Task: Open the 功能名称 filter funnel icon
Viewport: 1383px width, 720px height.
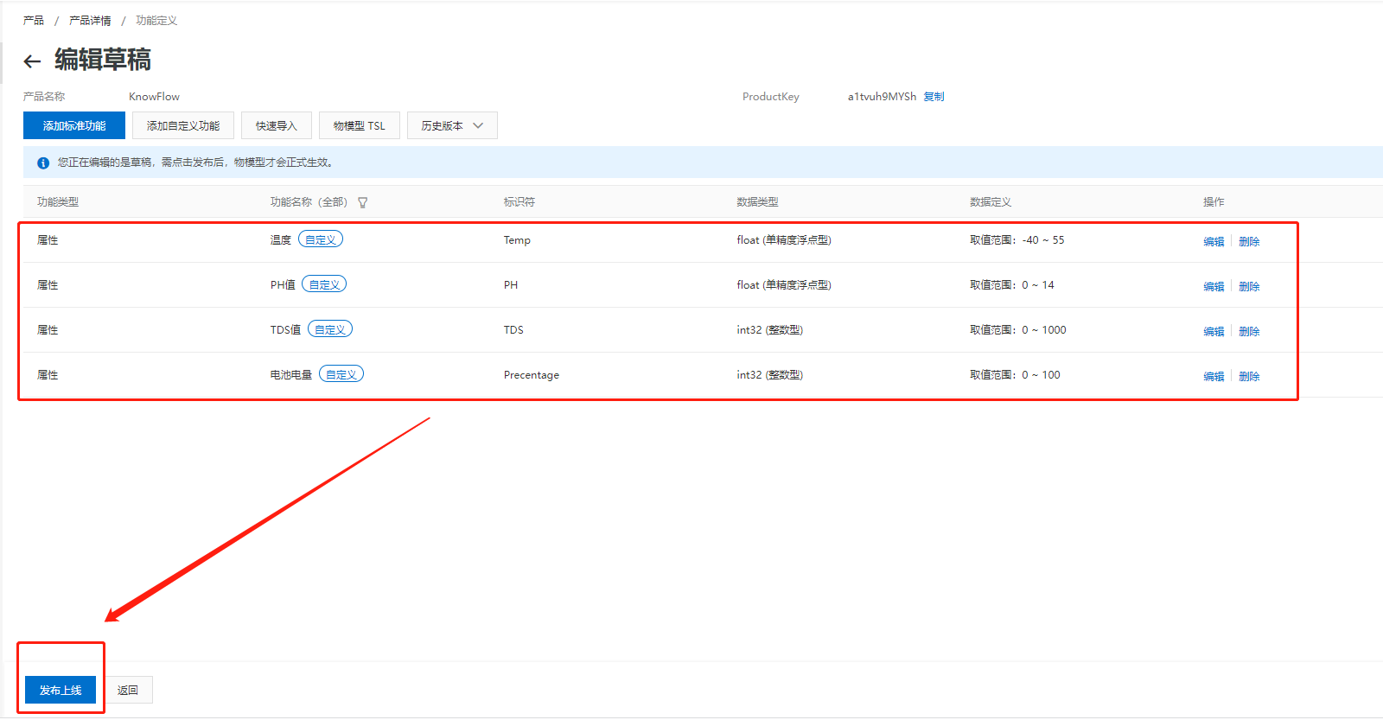Action: click(363, 203)
